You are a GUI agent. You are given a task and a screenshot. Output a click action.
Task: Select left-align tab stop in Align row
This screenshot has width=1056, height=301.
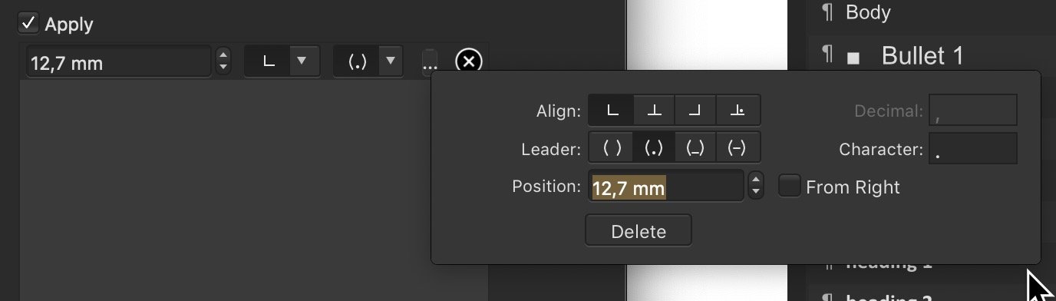[612, 111]
